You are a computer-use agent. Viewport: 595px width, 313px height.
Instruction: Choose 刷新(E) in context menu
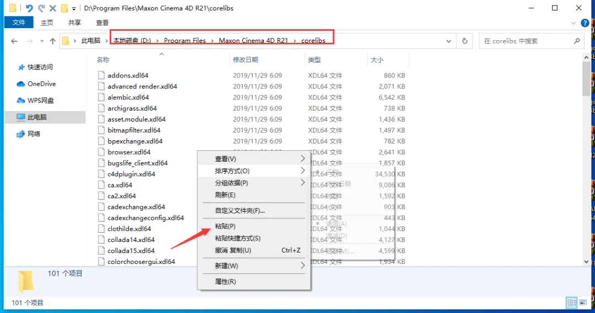(x=254, y=195)
